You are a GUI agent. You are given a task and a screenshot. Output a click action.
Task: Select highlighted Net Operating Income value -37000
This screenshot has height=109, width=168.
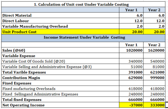[x=131, y=105]
